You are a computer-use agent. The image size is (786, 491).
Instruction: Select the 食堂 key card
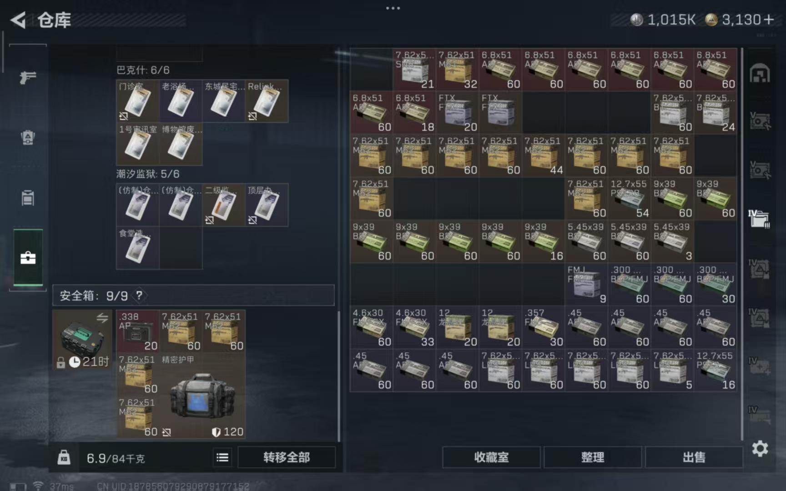[137, 248]
